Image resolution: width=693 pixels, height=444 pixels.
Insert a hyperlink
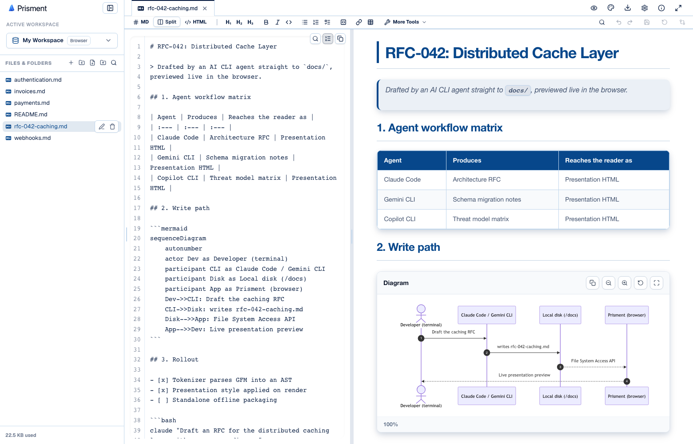coord(359,22)
